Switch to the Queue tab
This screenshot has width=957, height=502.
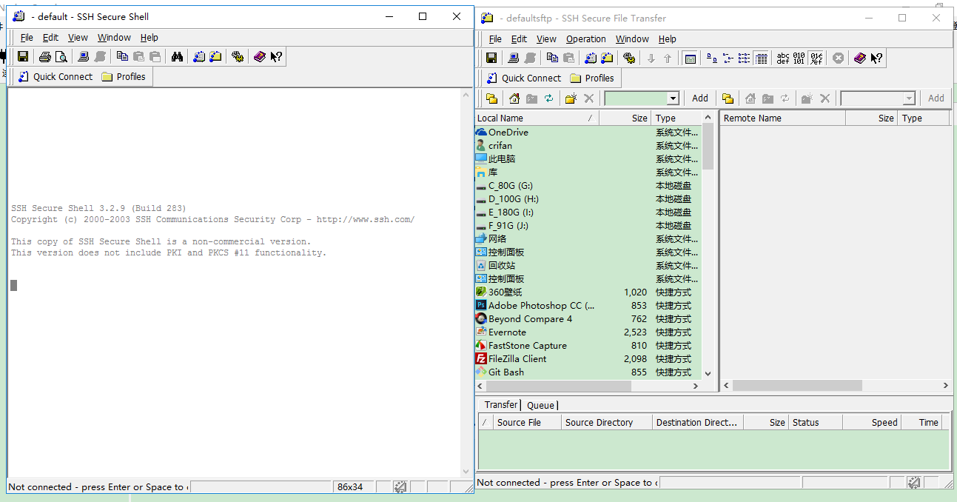(540, 405)
